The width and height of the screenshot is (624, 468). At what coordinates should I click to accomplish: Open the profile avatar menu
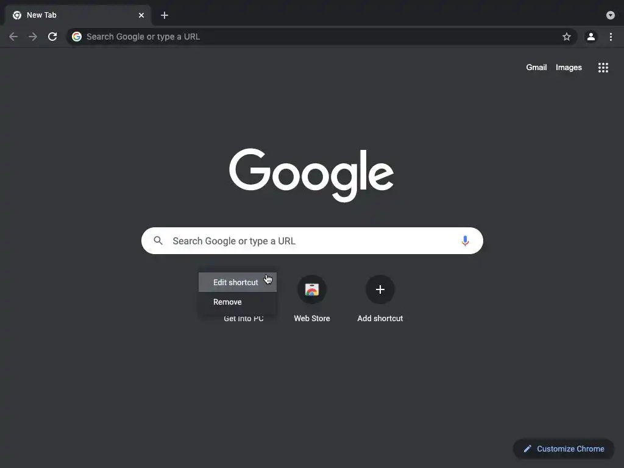(x=591, y=37)
